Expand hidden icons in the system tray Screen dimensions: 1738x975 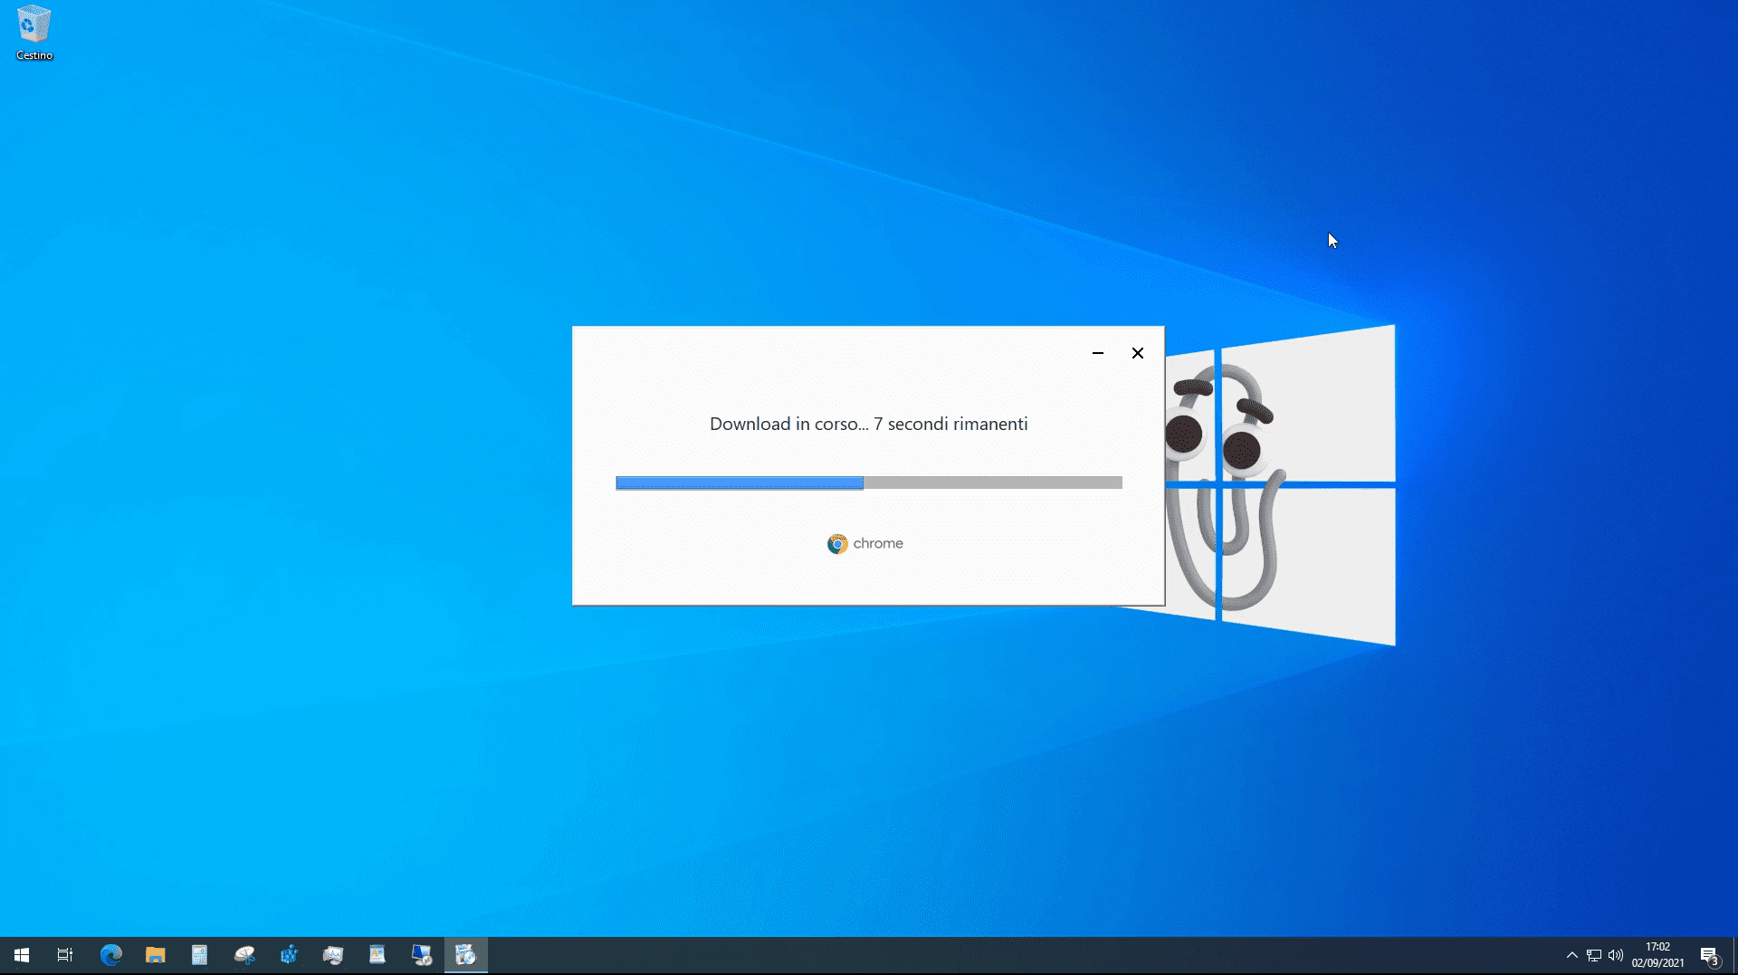(x=1572, y=955)
